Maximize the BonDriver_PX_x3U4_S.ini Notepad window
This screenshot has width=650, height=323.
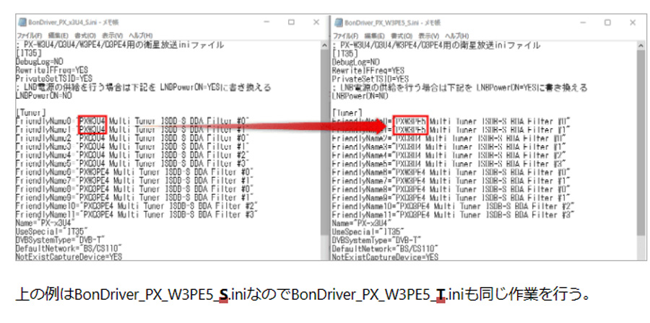(291, 23)
